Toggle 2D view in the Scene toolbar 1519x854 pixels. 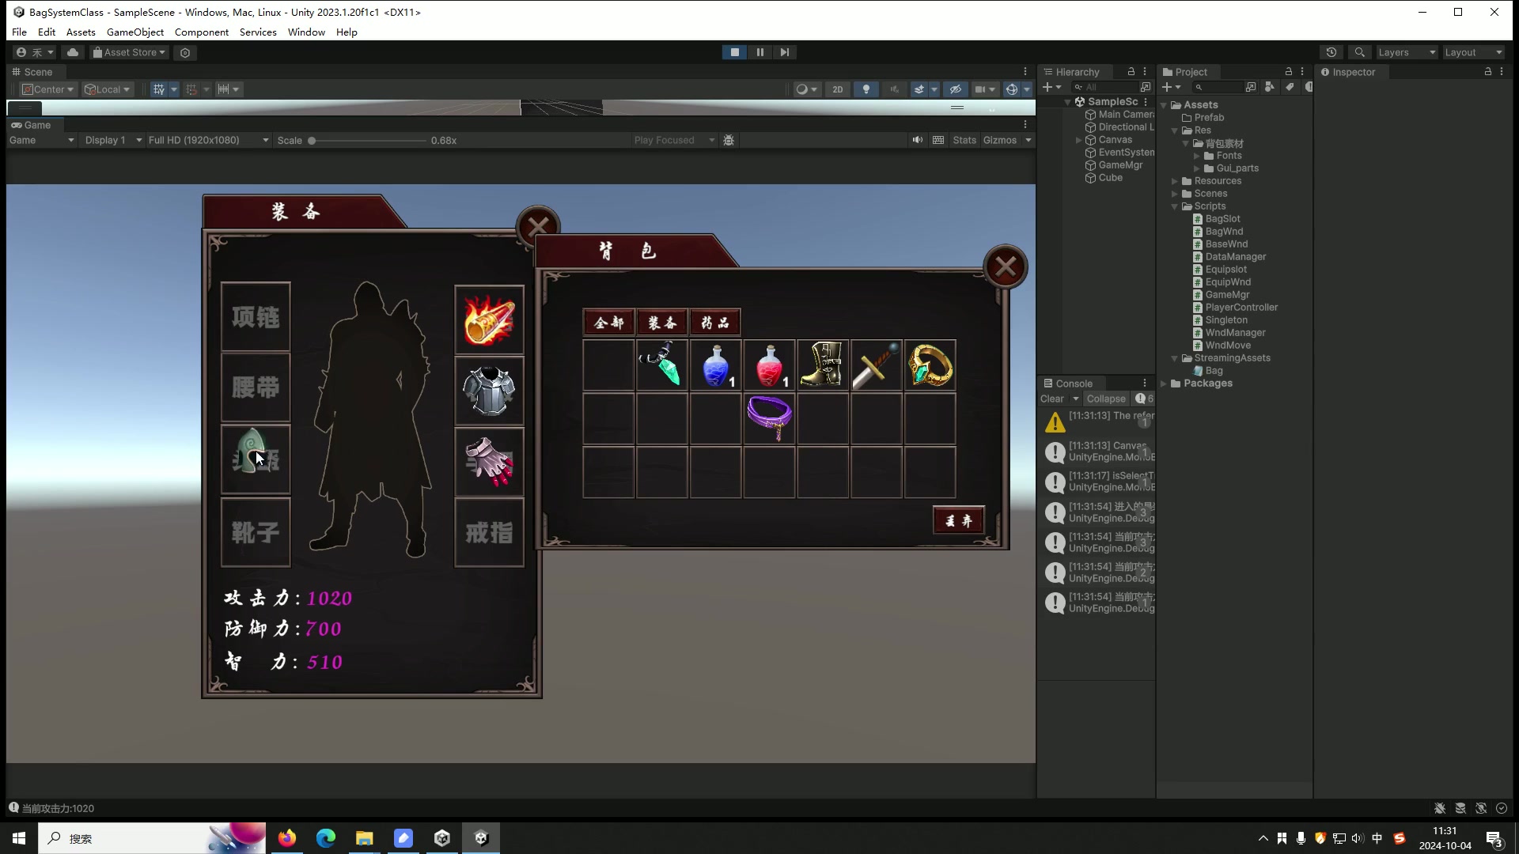coord(837,89)
